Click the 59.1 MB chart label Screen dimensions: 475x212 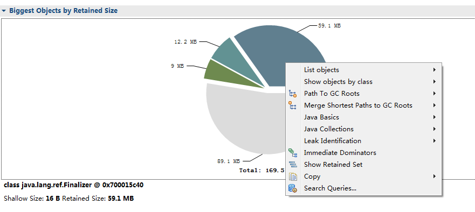(x=329, y=26)
